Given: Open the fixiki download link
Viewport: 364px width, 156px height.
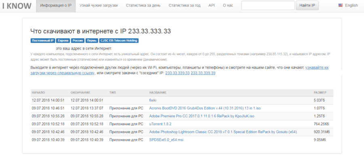Looking at the screenshot, I should click(153, 100).
